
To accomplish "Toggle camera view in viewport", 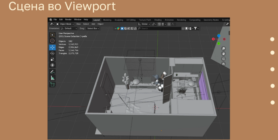I will click(223, 59).
